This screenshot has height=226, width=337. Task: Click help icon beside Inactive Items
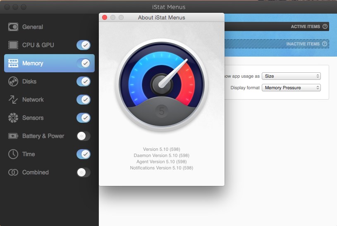[325, 44]
